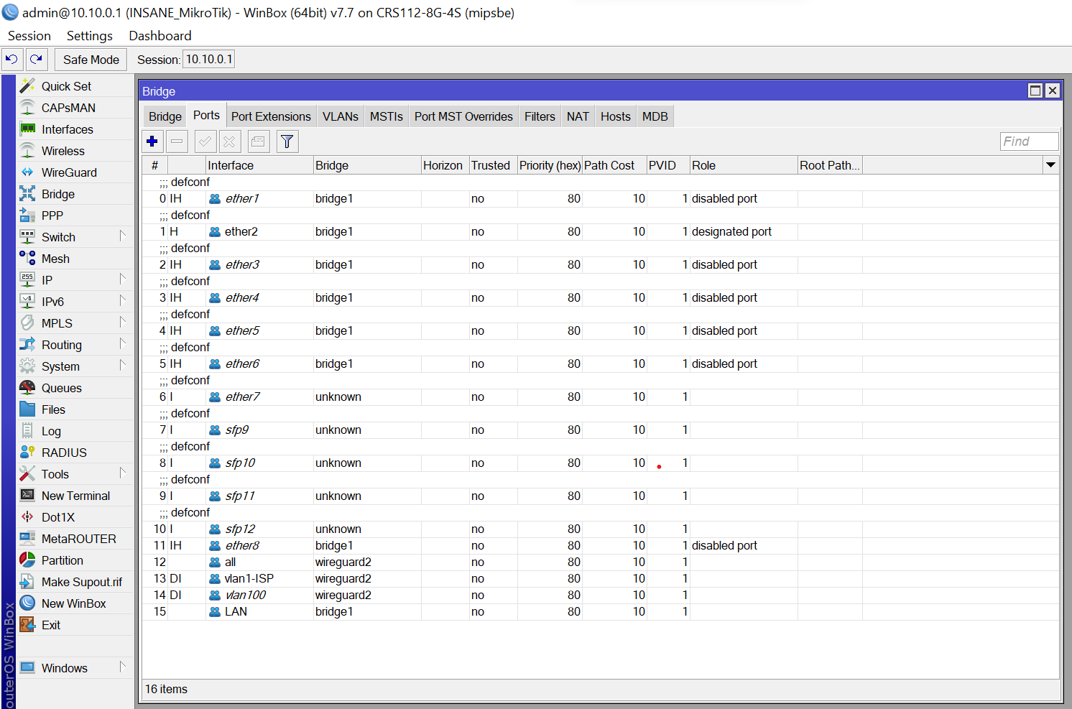Select the sfp10 port row
This screenshot has width=1072, height=709.
click(x=600, y=463)
